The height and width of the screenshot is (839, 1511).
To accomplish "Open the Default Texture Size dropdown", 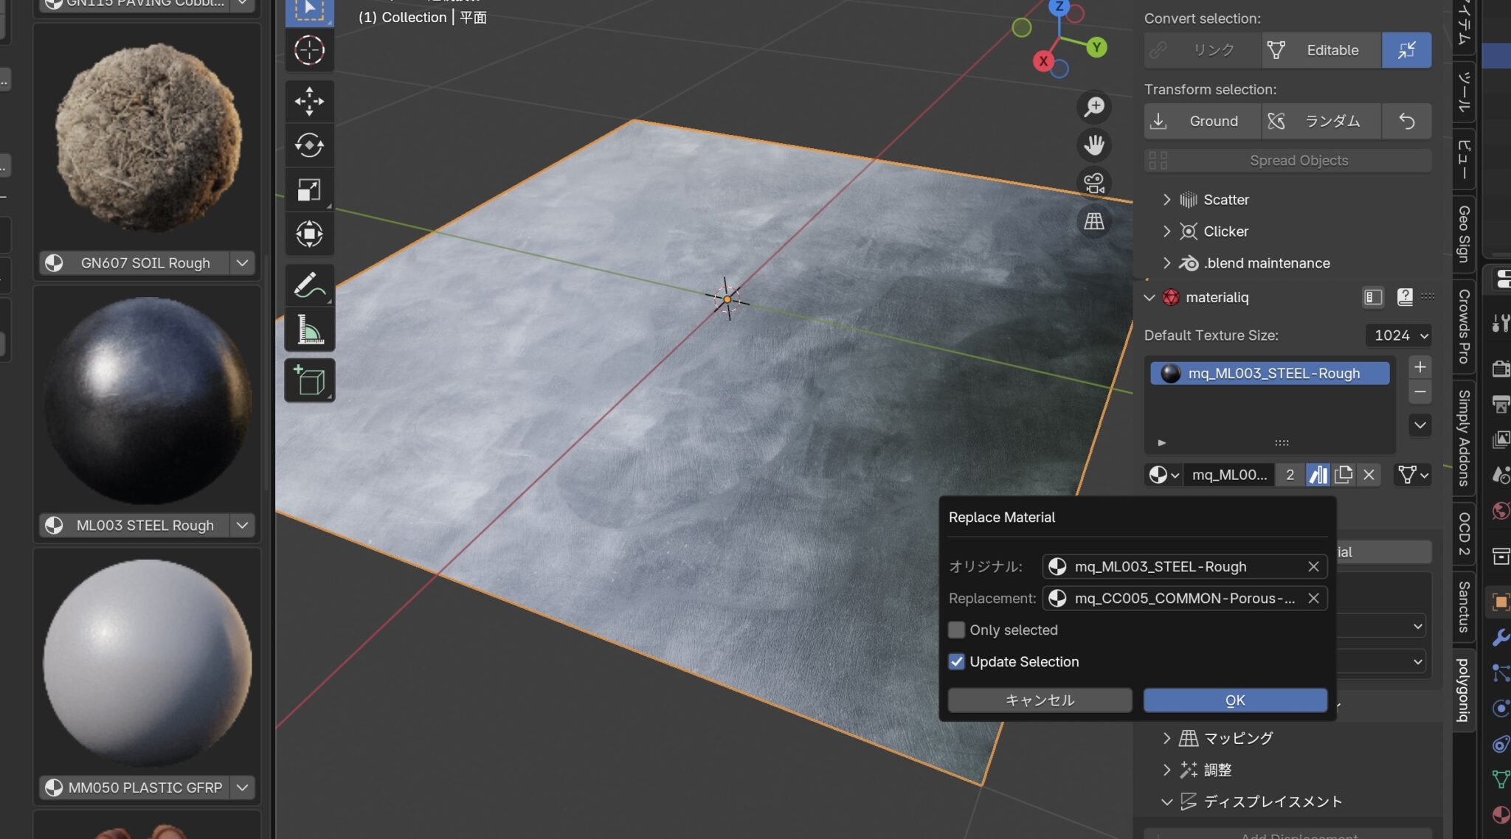I will coord(1399,335).
